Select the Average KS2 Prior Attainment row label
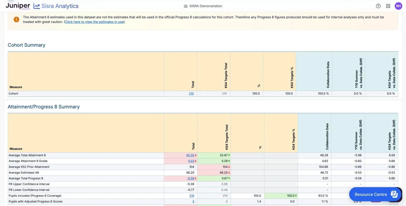406x206 pixels. point(29,167)
